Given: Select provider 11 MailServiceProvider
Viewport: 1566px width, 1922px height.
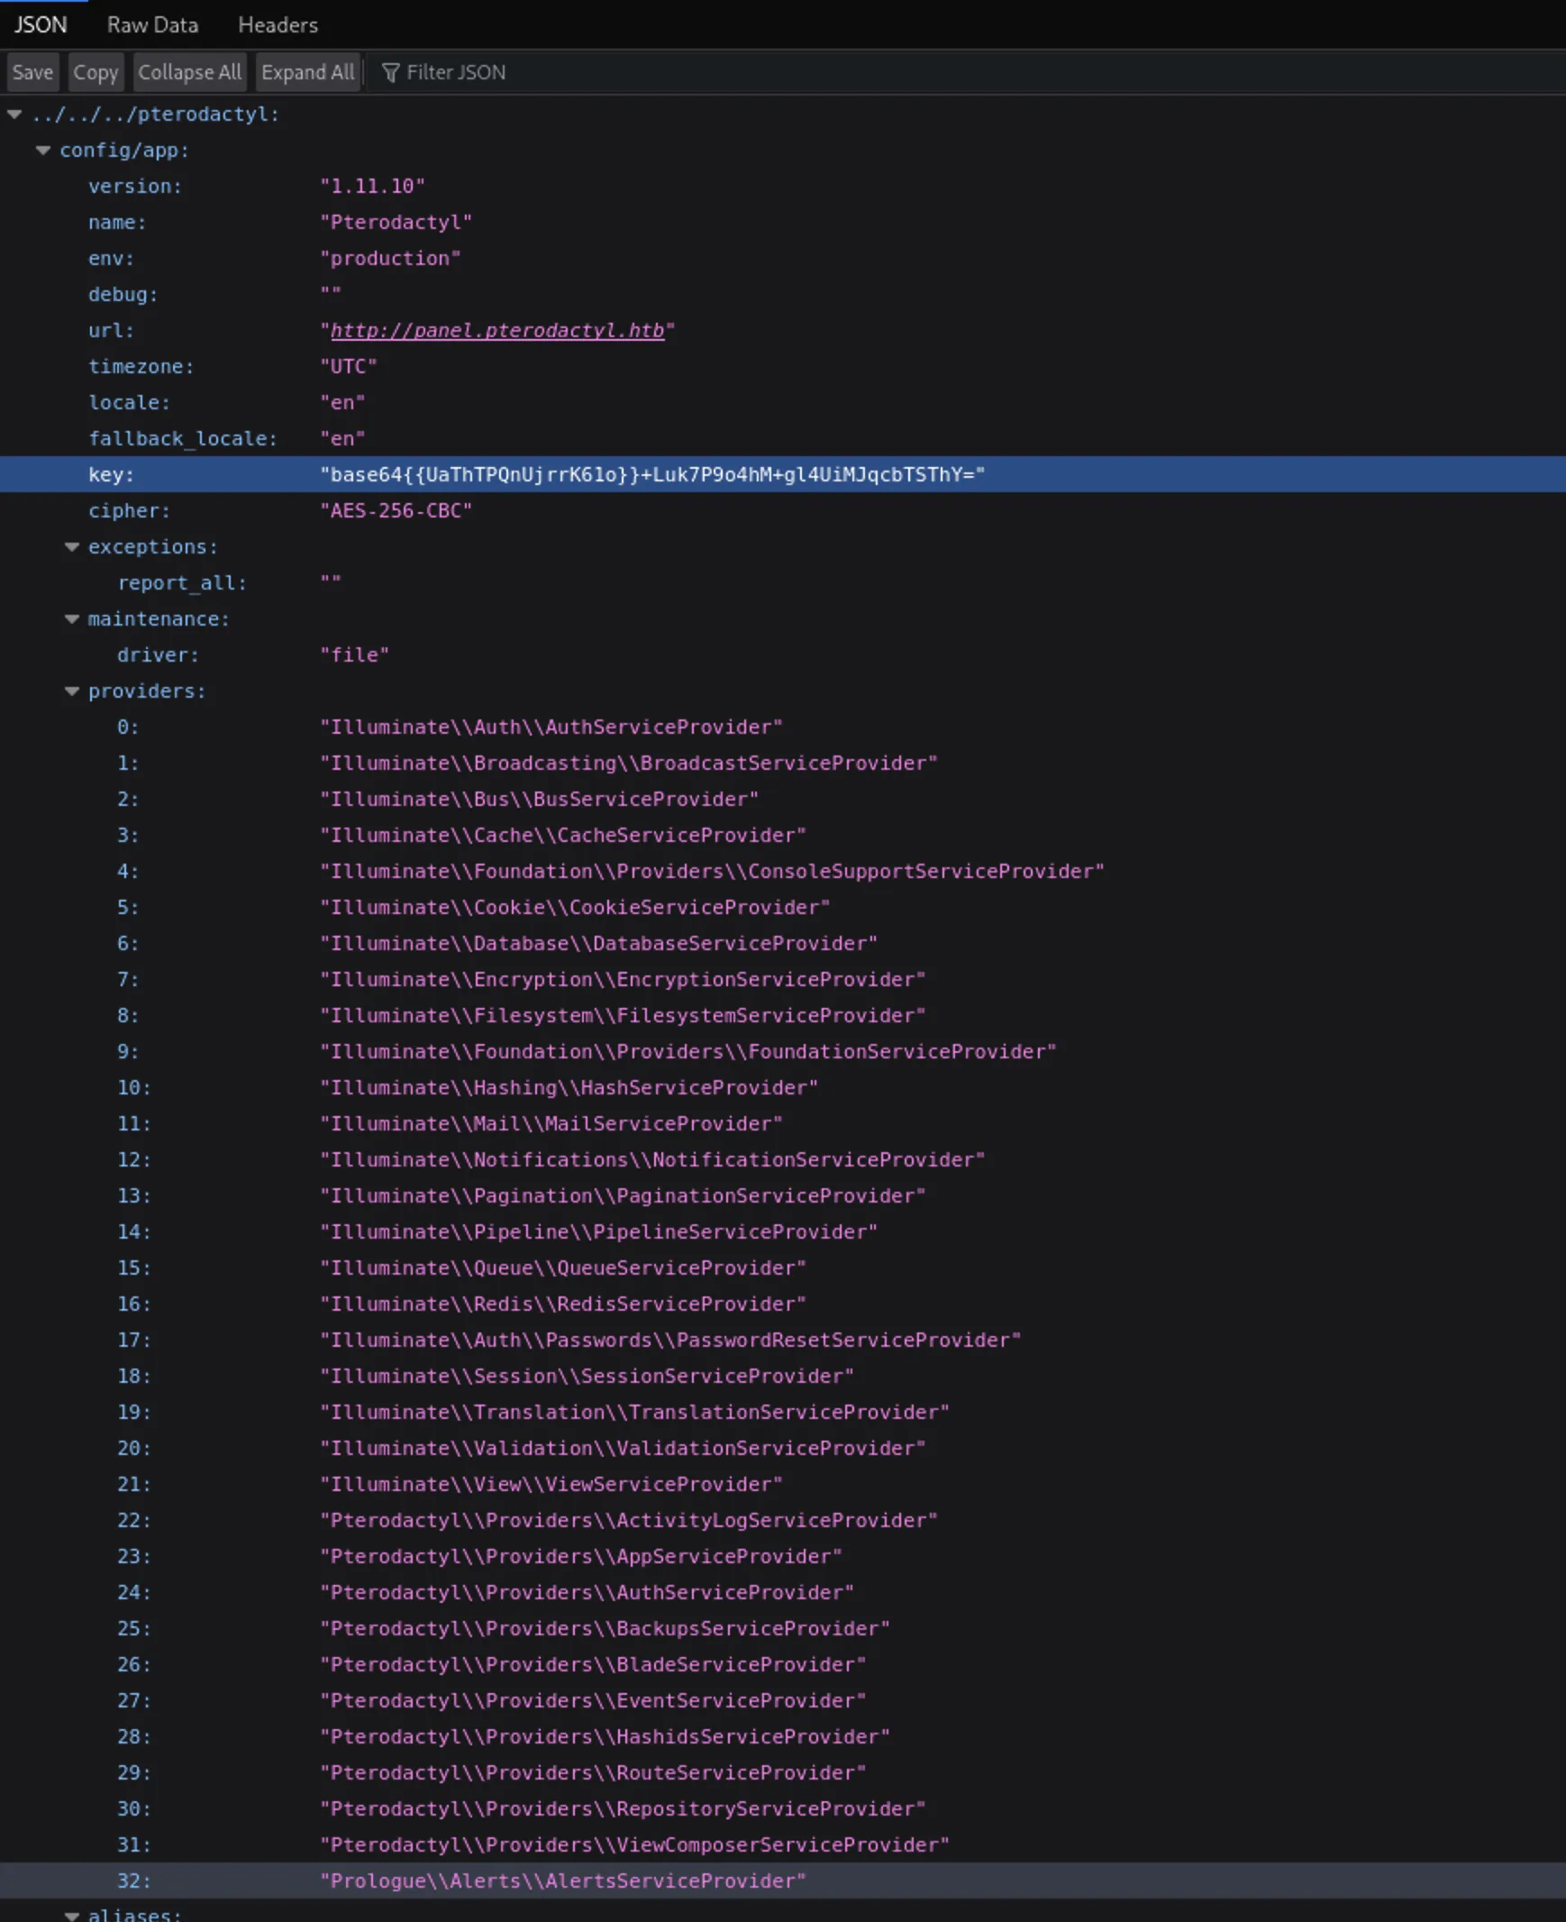Looking at the screenshot, I should 783,1124.
